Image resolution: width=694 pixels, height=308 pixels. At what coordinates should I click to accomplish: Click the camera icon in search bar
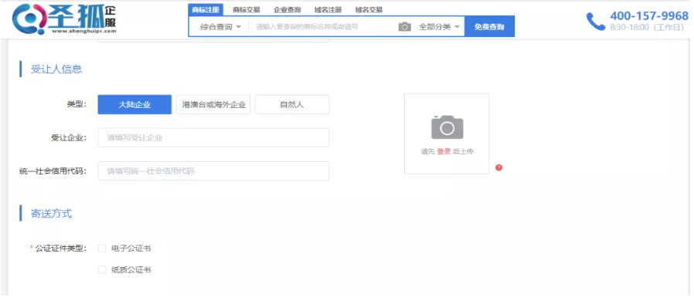tap(404, 27)
